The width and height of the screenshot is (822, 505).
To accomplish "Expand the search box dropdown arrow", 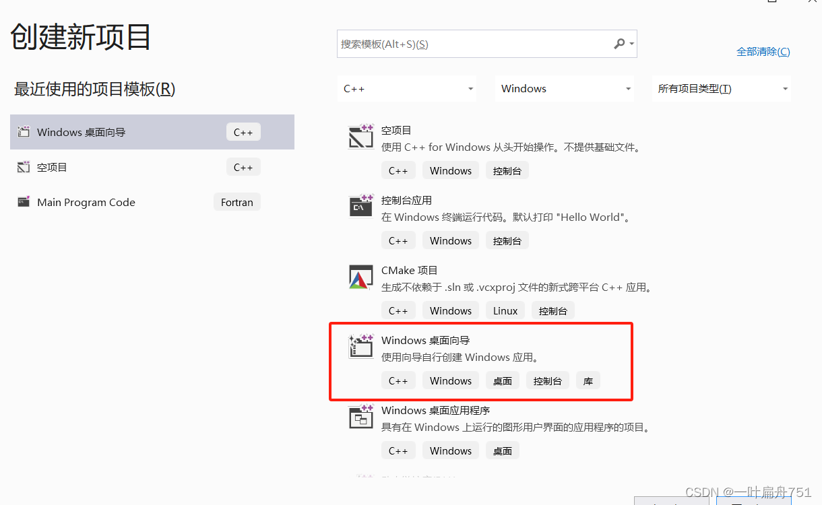I will pos(631,44).
